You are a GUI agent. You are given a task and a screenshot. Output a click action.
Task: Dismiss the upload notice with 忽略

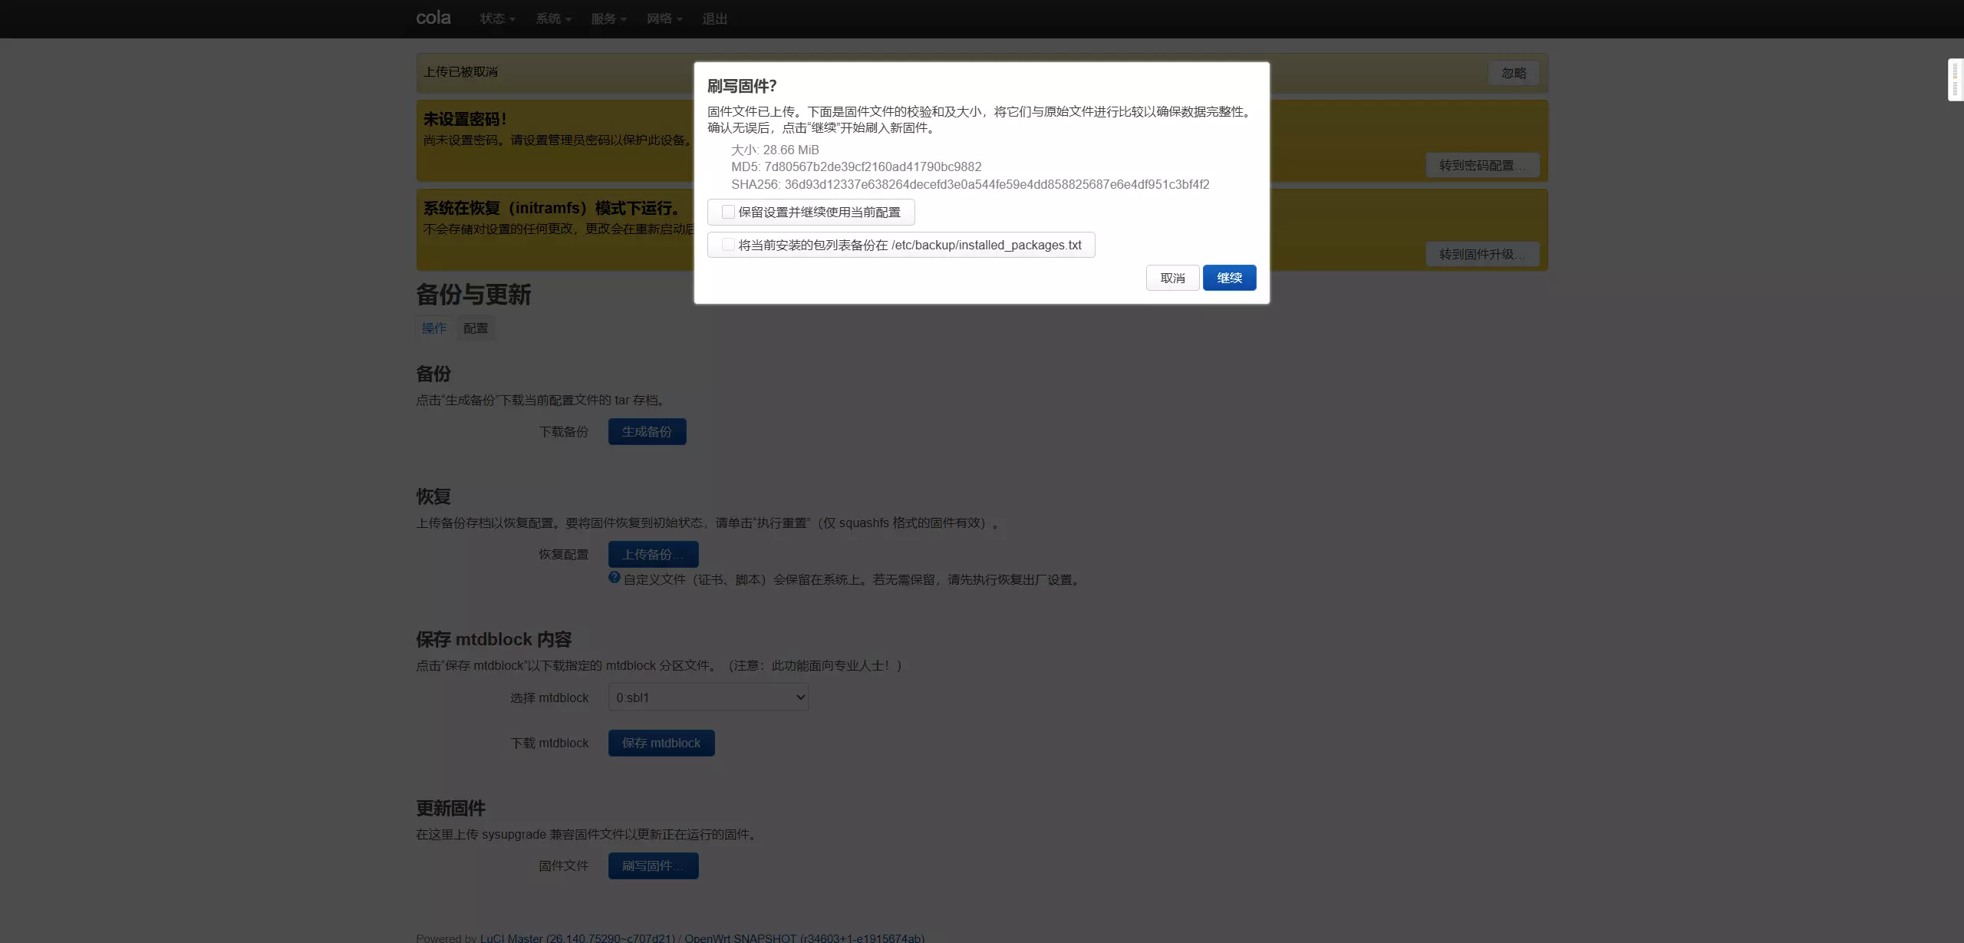pos(1514,73)
